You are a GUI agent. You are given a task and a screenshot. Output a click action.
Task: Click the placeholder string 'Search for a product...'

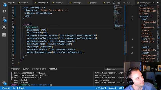pos(54,10)
